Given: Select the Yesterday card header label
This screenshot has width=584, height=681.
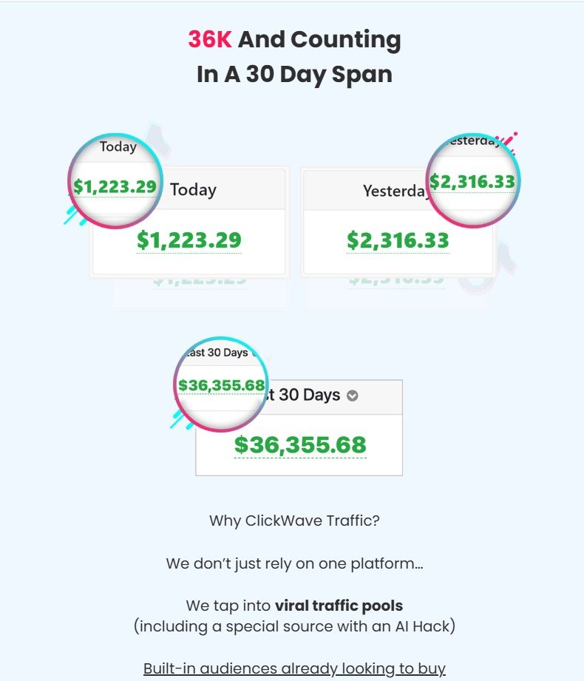Looking at the screenshot, I should click(x=396, y=191).
